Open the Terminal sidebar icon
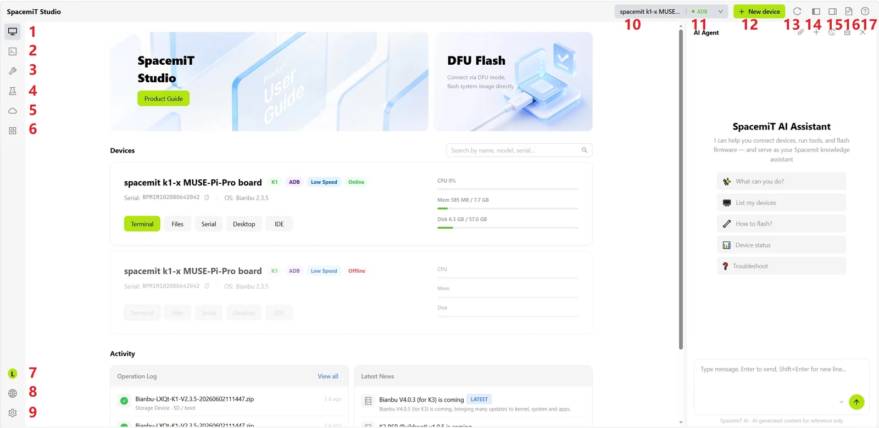Image resolution: width=879 pixels, height=428 pixels. (13, 52)
